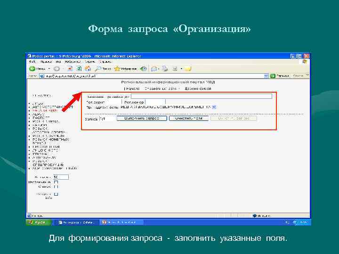Click the yellow folder toolbar icon
Image resolution: width=339 pixels, height=254 pixels.
coord(188,69)
